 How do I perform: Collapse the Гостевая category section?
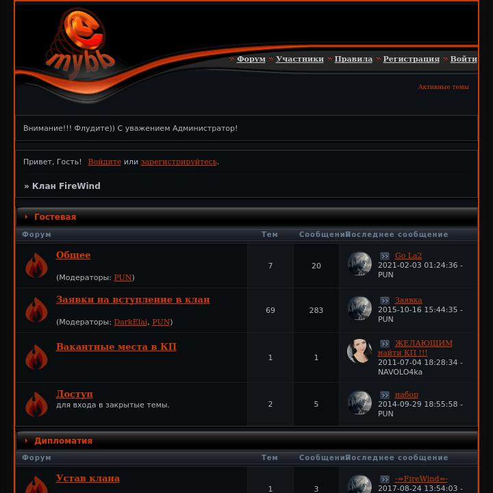point(27,216)
